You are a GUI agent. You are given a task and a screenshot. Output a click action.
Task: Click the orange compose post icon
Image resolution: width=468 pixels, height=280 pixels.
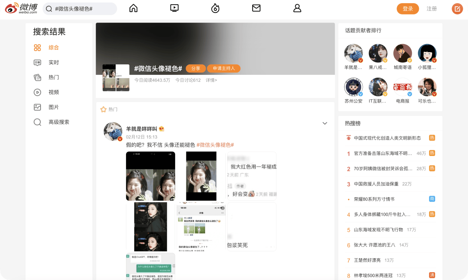(457, 9)
